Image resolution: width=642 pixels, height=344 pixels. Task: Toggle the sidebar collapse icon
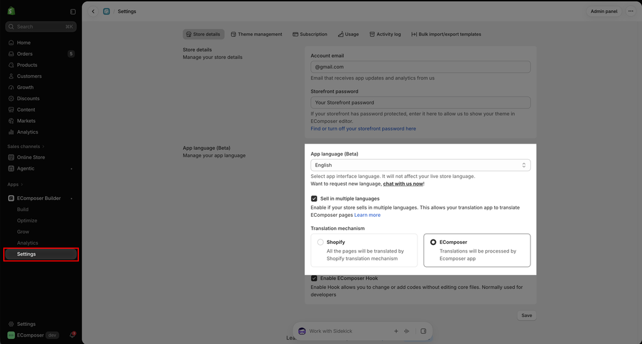tap(73, 12)
